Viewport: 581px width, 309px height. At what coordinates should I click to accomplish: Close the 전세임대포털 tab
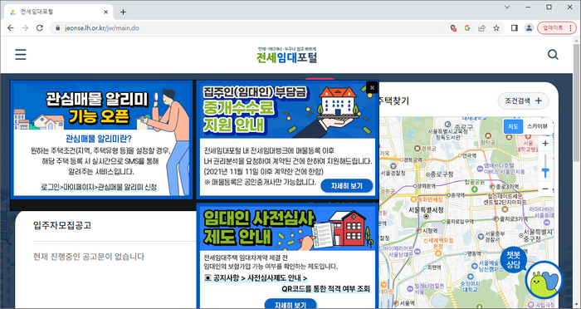pos(106,12)
